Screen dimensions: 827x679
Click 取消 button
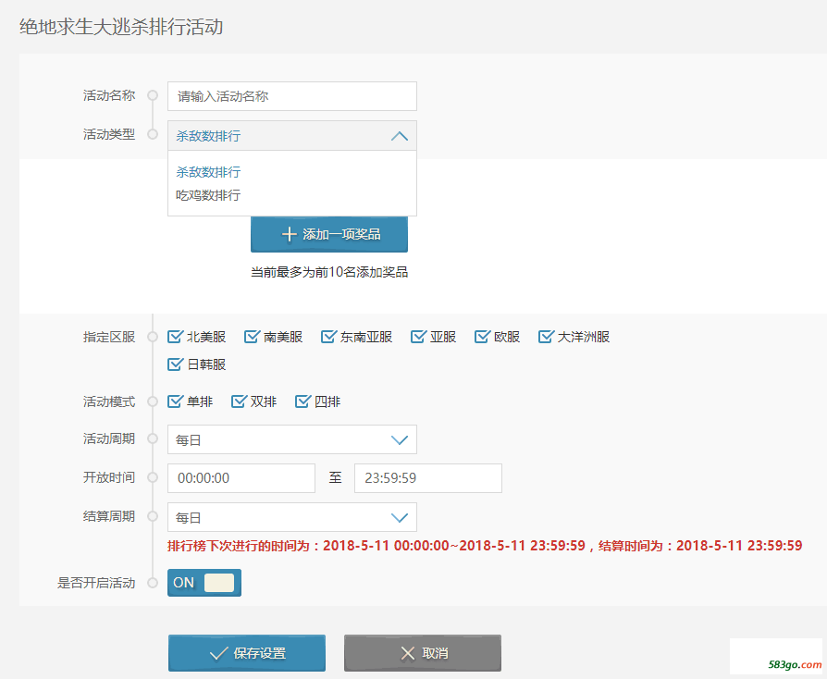coord(423,653)
